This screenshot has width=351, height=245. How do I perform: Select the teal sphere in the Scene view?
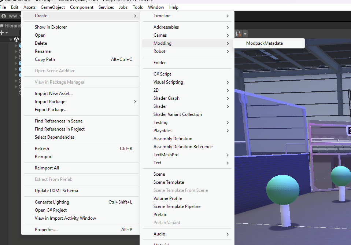pyautogui.click(x=282, y=189)
